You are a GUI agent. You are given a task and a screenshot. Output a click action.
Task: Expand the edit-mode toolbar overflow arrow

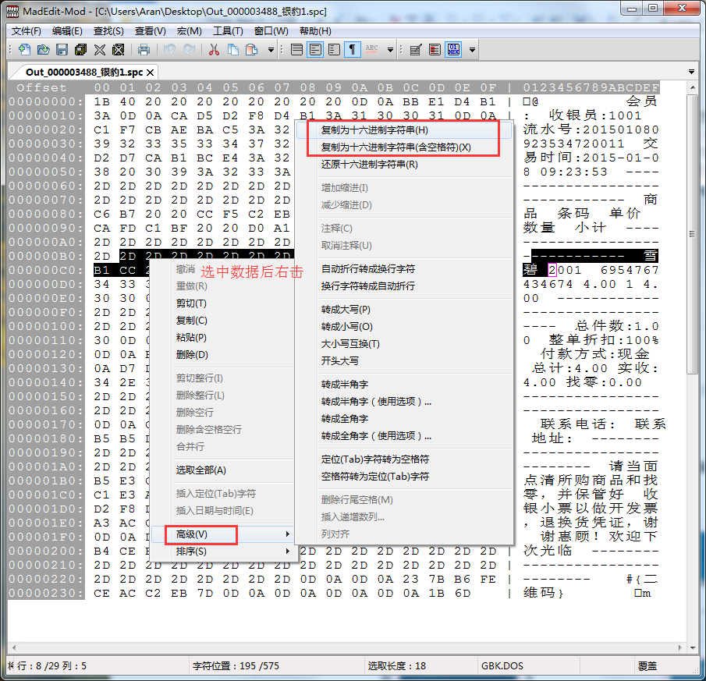point(472,49)
